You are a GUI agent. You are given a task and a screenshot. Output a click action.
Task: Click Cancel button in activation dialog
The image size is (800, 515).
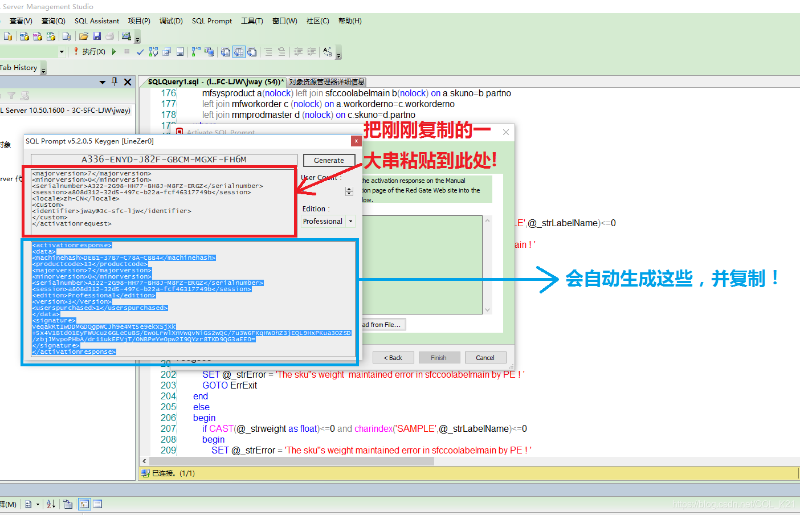[485, 358]
